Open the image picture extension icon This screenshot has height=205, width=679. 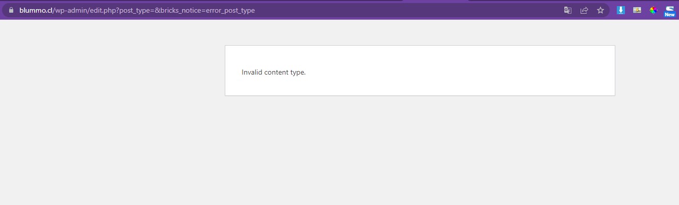tap(637, 10)
